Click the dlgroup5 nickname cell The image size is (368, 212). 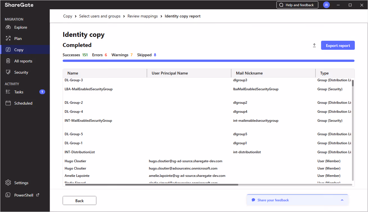[x=240, y=134]
